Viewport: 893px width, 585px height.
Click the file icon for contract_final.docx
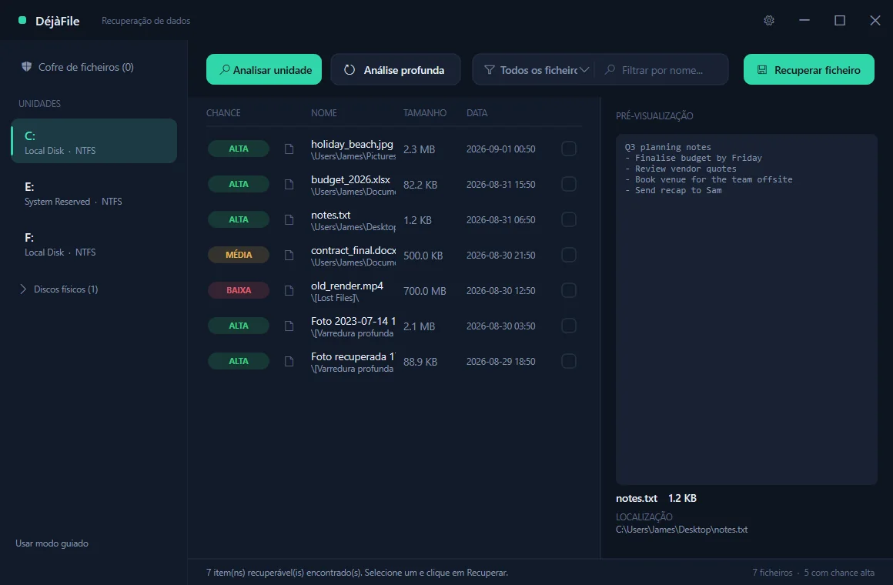[289, 256]
